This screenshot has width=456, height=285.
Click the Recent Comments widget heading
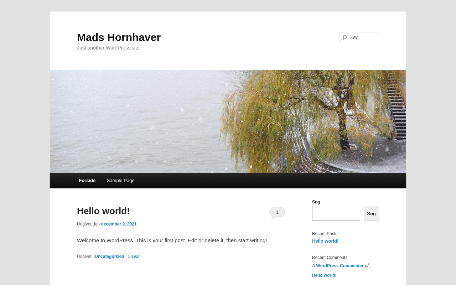[330, 258]
